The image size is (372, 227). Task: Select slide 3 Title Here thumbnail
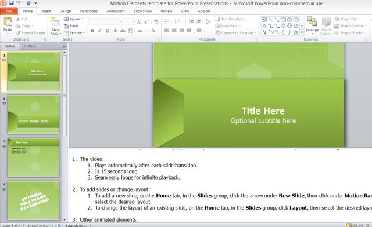34,158
